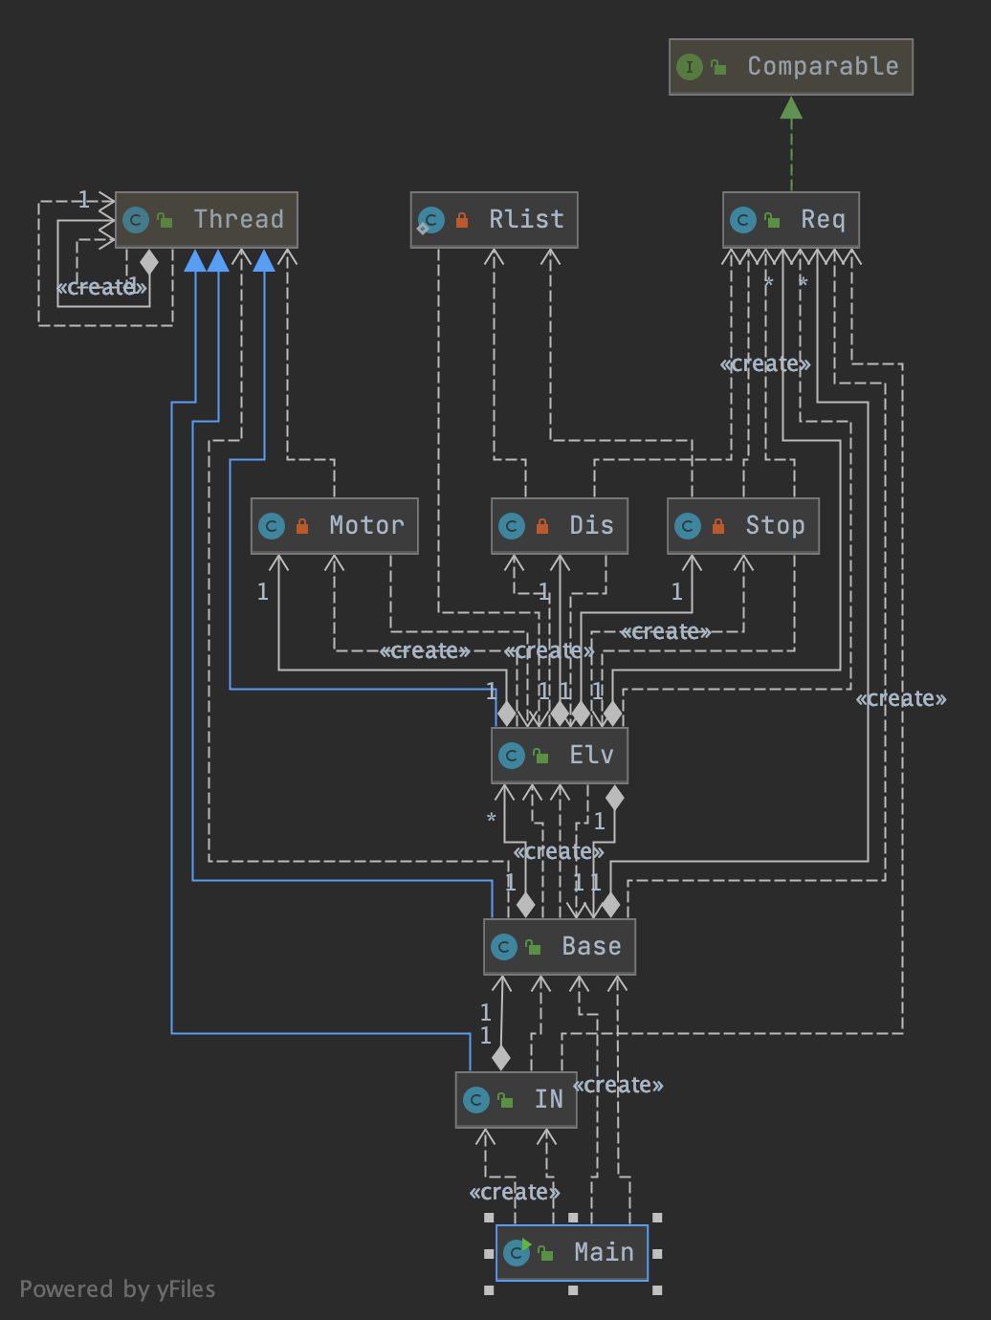Click the Elv class name text
This screenshot has width=991, height=1320.
click(591, 755)
